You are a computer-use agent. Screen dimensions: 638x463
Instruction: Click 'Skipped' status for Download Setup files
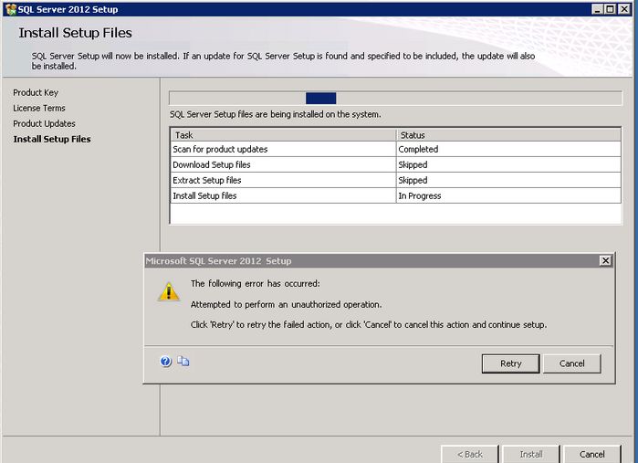[508, 164]
